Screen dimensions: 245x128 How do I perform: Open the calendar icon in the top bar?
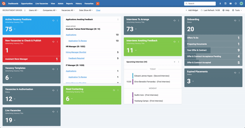point(225,3)
